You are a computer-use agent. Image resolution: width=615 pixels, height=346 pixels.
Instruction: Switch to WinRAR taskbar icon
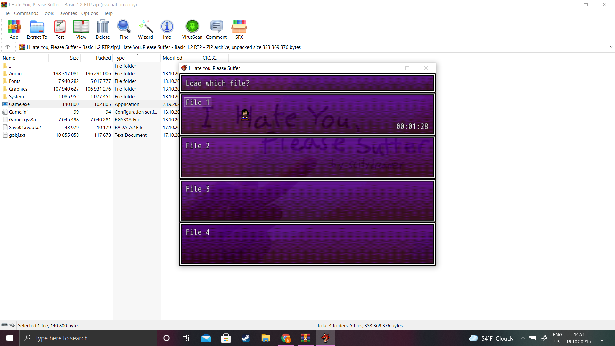(305, 338)
